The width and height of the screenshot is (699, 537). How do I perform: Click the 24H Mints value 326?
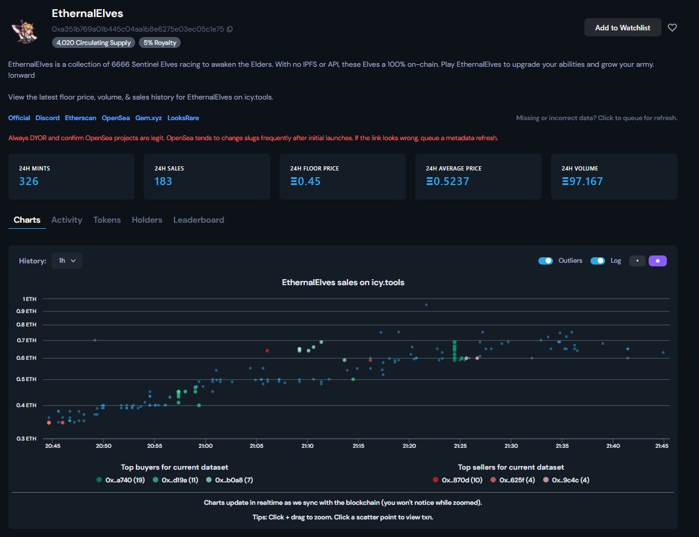pos(28,181)
